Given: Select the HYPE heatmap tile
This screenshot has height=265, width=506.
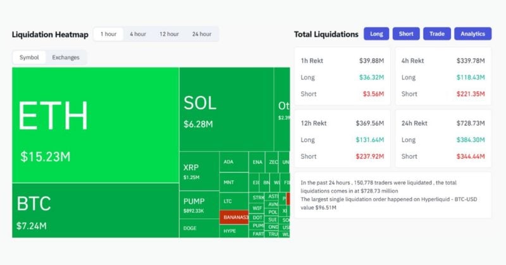Looking at the screenshot, I should [234, 232].
